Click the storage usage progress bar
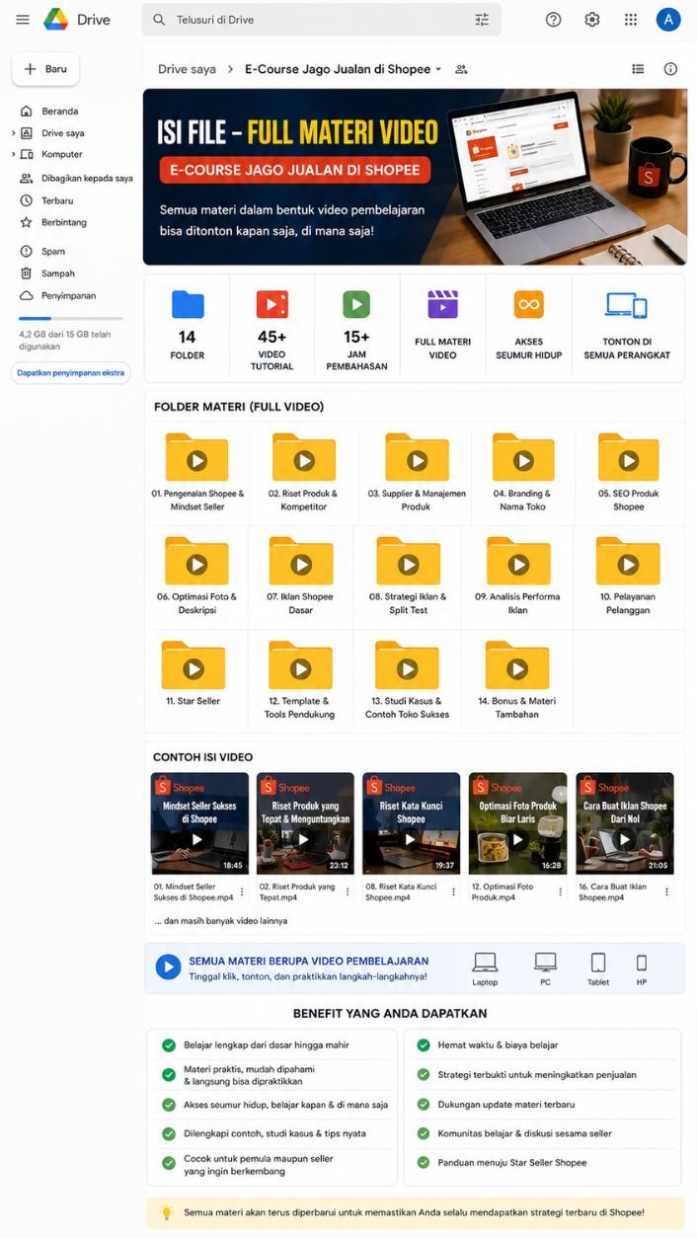697x1238 pixels. (71, 319)
